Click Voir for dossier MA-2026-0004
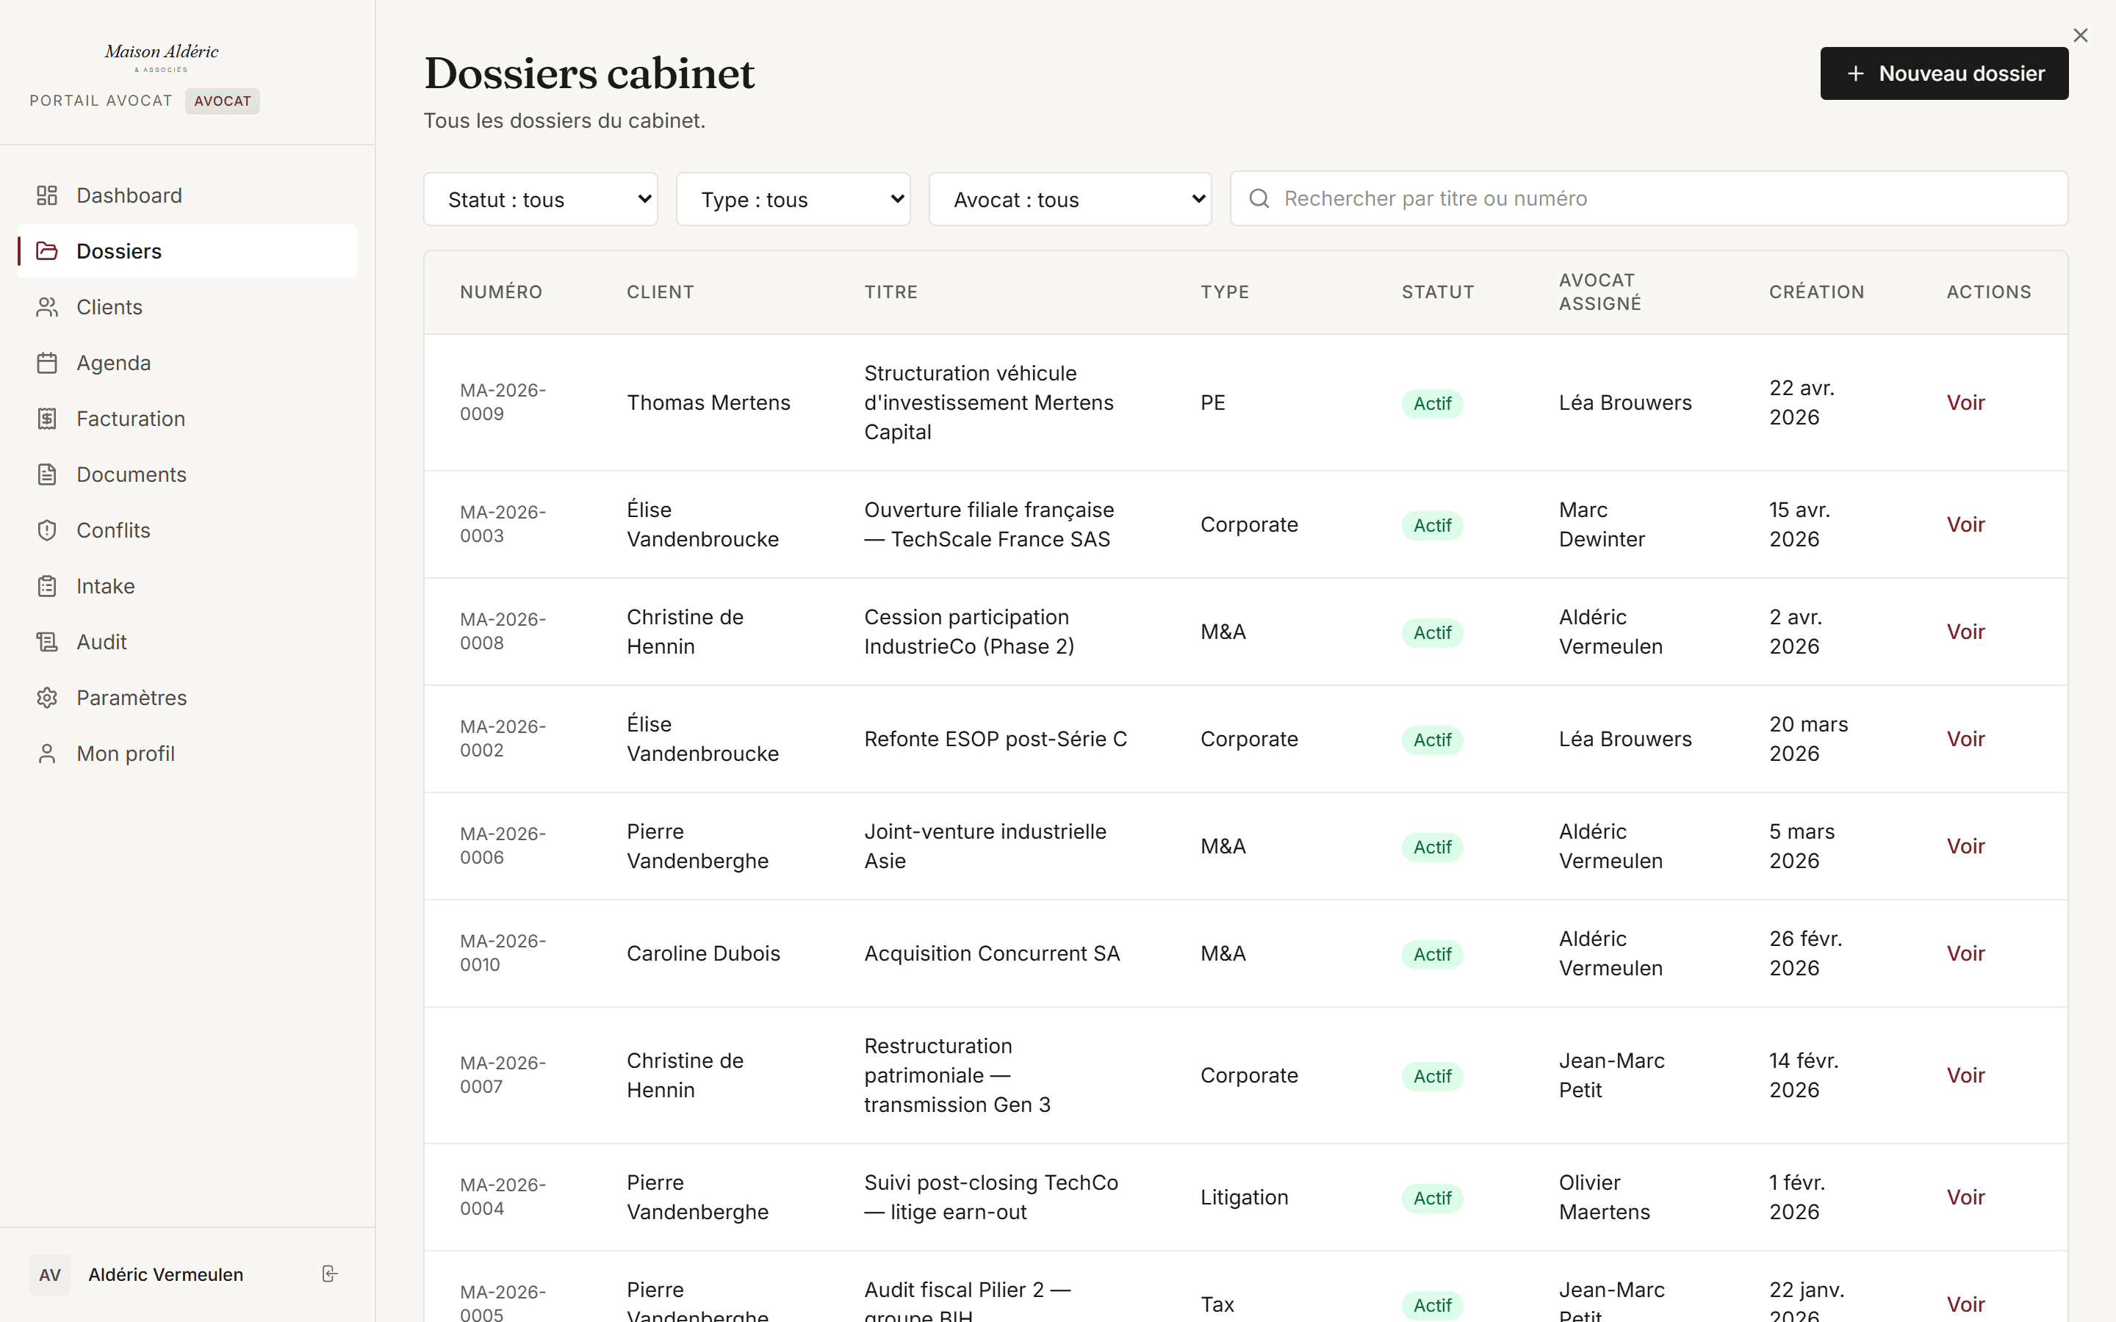Screen dimensions: 2116x1322 tap(1965, 1197)
